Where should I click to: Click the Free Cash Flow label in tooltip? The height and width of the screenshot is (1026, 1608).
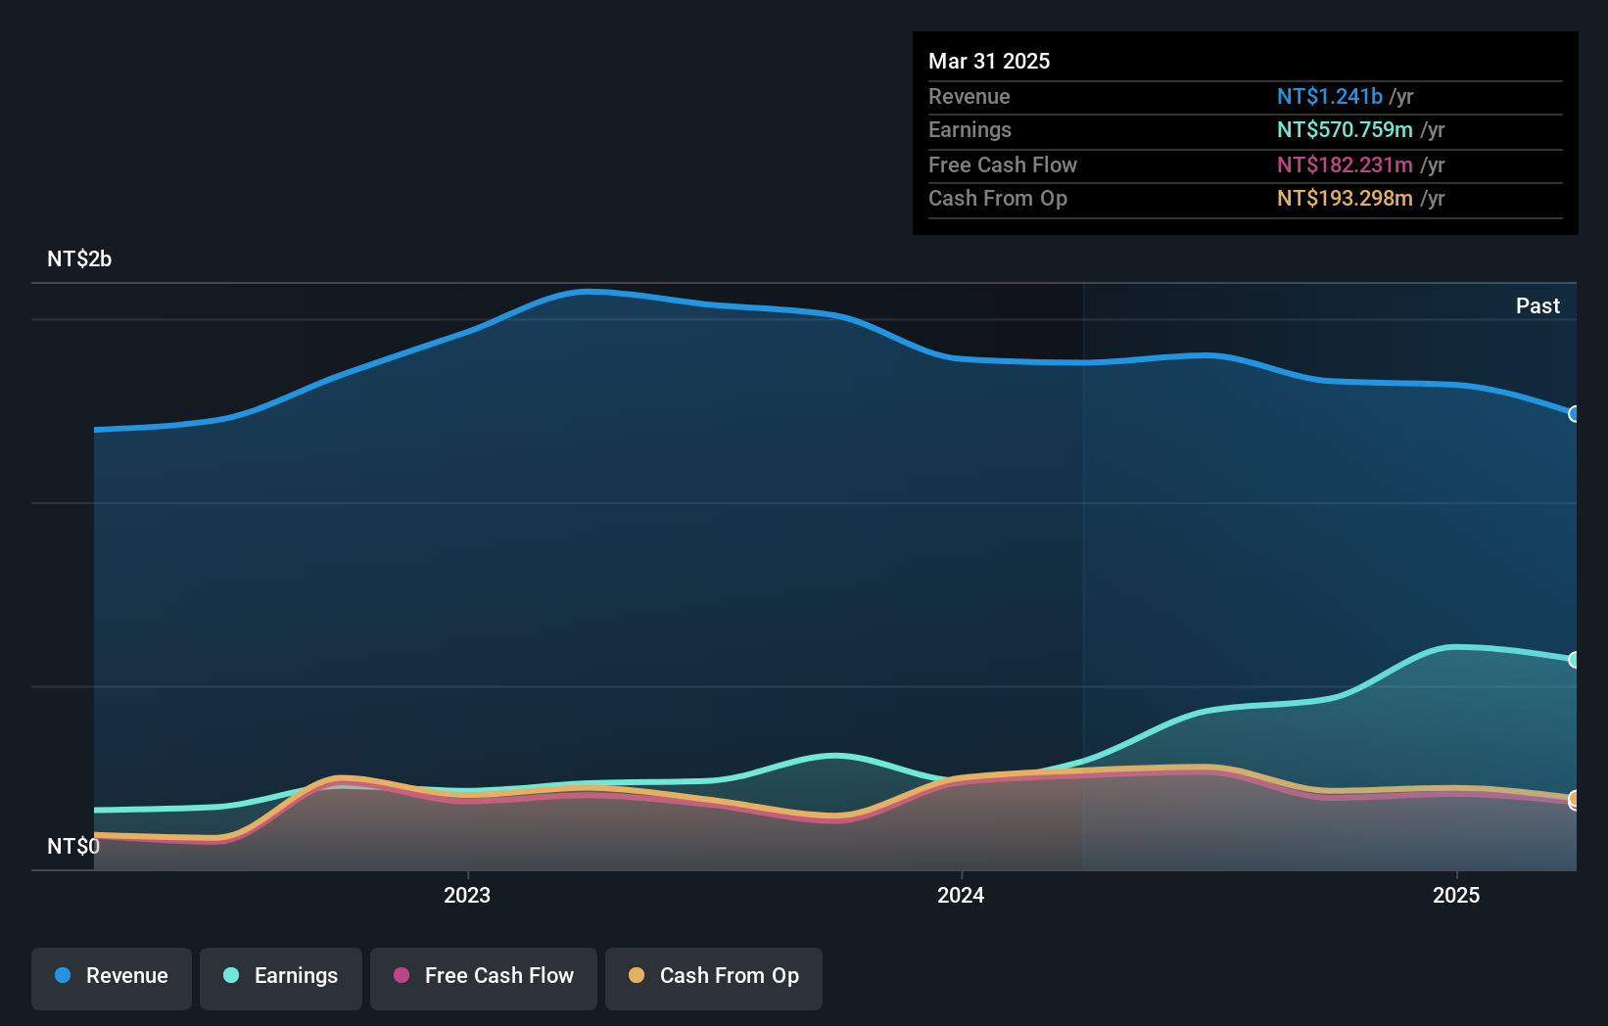1003,164
